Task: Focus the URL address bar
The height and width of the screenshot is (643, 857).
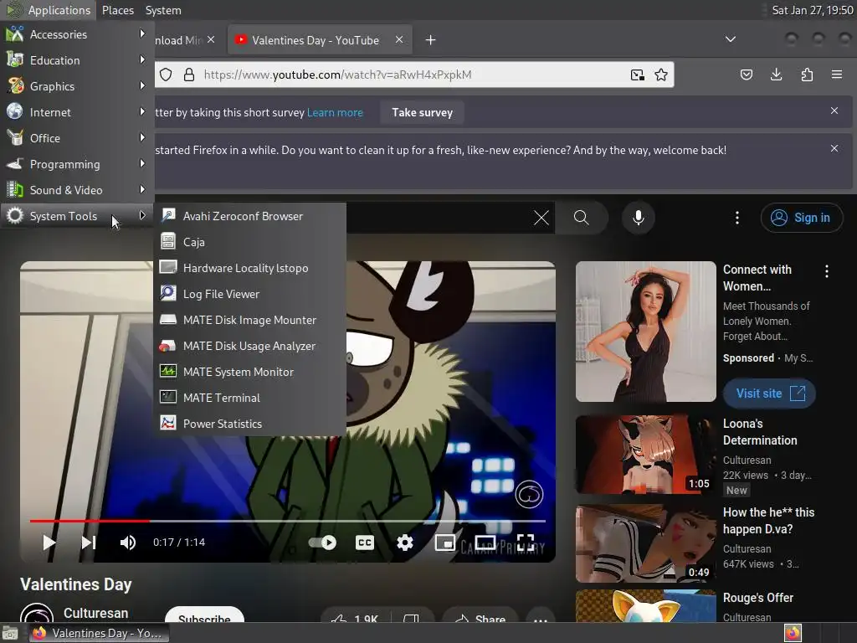Action: pyautogui.click(x=413, y=75)
